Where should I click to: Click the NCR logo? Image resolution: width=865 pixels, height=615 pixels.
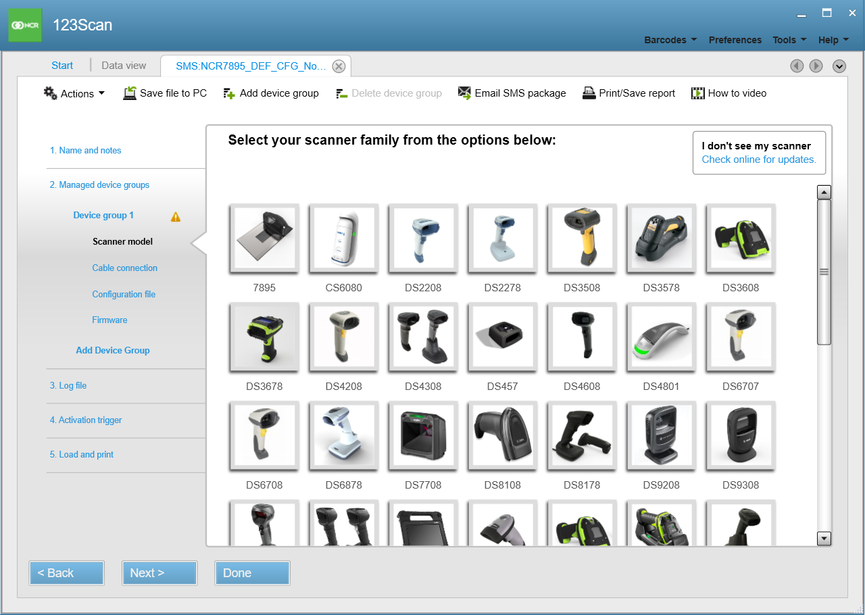(x=25, y=25)
